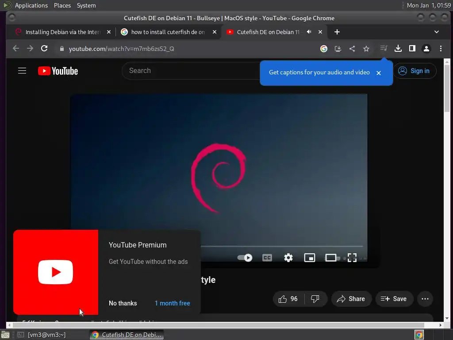This screenshot has width=453, height=340.
Task: Open Chrome side panel
Action: coord(412,49)
